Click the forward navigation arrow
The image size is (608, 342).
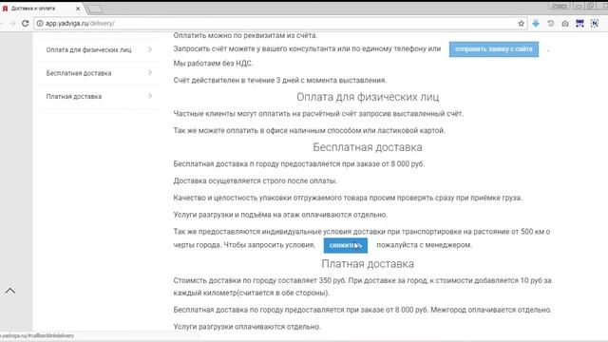(12, 23)
